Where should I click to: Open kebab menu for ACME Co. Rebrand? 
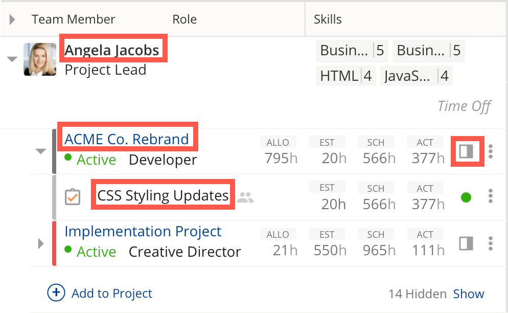click(x=491, y=151)
